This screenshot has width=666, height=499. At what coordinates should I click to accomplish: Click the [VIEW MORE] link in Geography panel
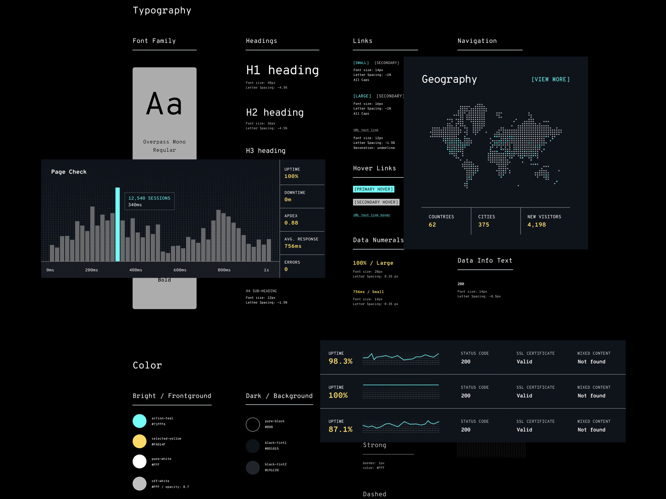[550, 79]
